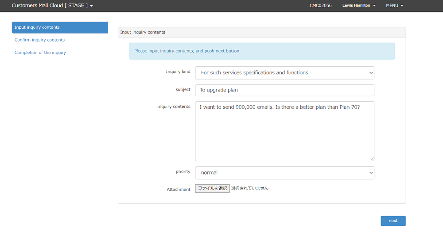The image size is (443, 236).
Task: Click the Attachment label
Action: pos(179,190)
